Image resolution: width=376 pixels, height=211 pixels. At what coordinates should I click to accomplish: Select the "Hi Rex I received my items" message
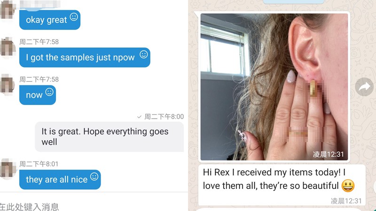[282, 185]
